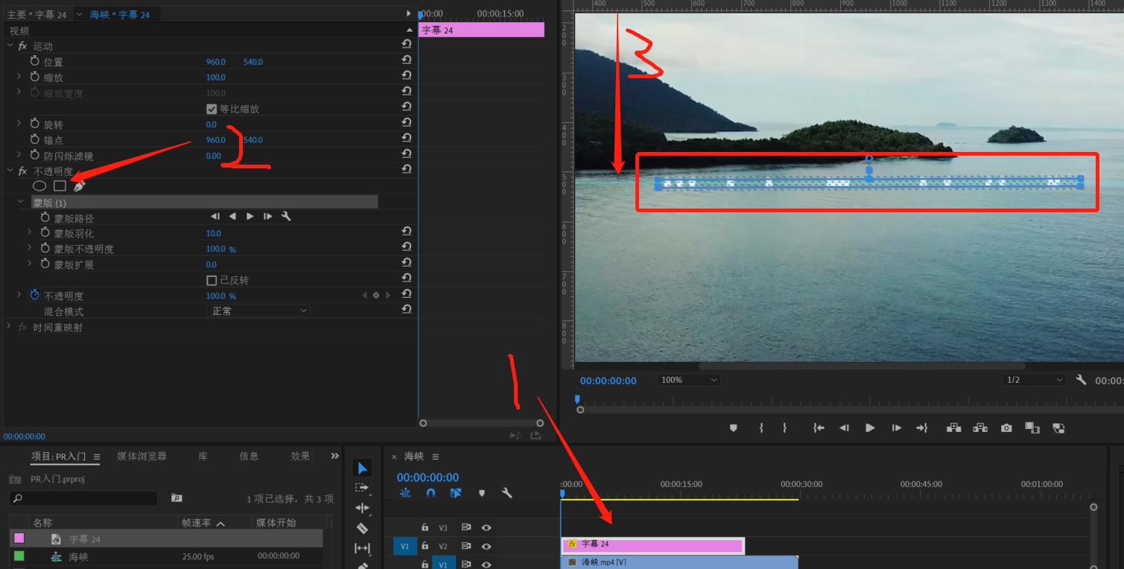Pick the Track Select Forward tool
This screenshot has height=569, width=1124.
pyautogui.click(x=363, y=488)
